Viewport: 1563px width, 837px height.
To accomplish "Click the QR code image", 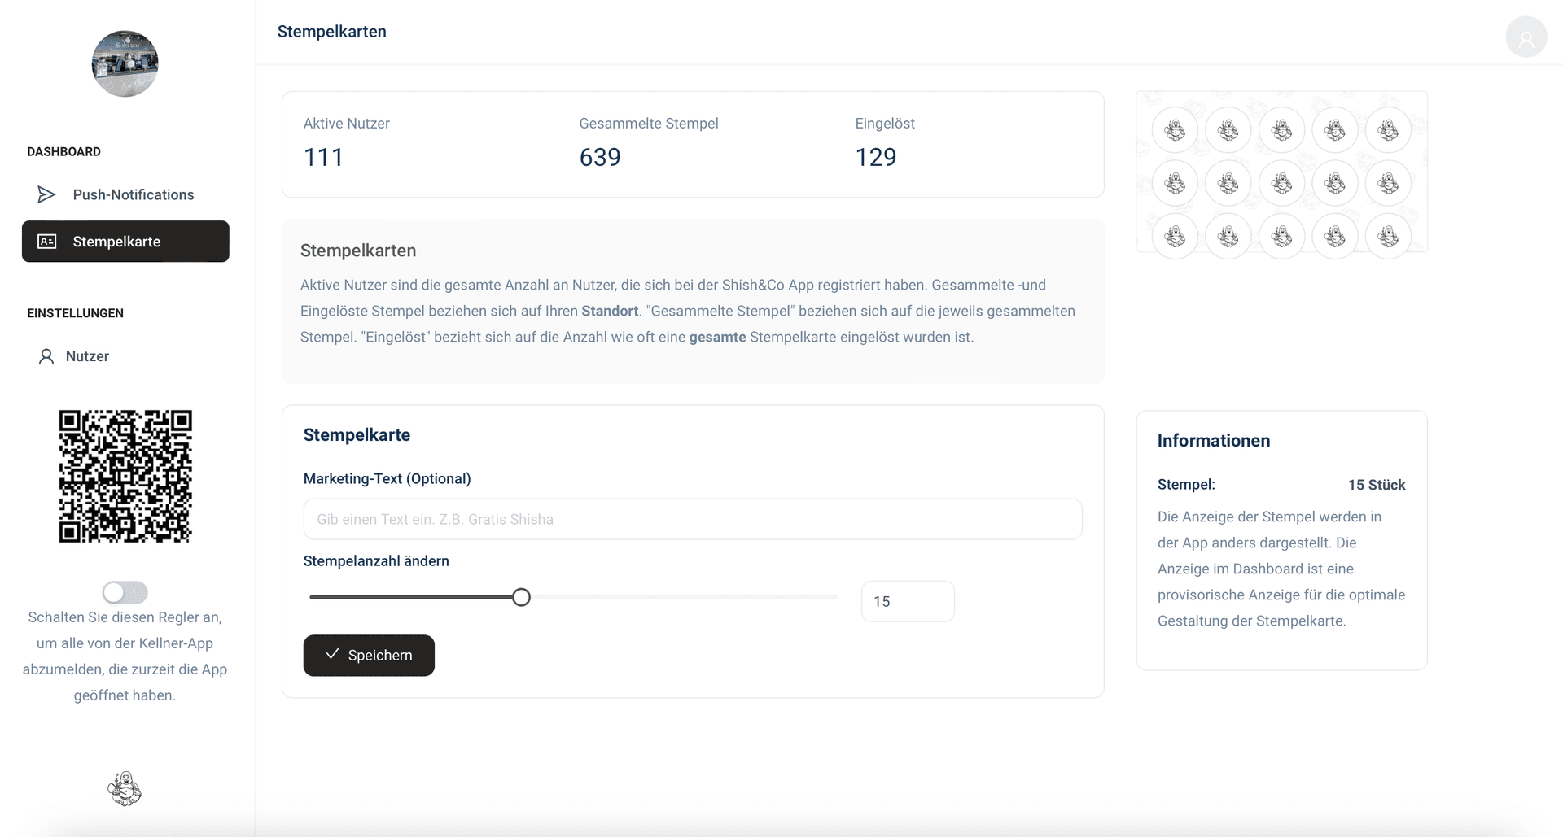I will (x=125, y=476).
